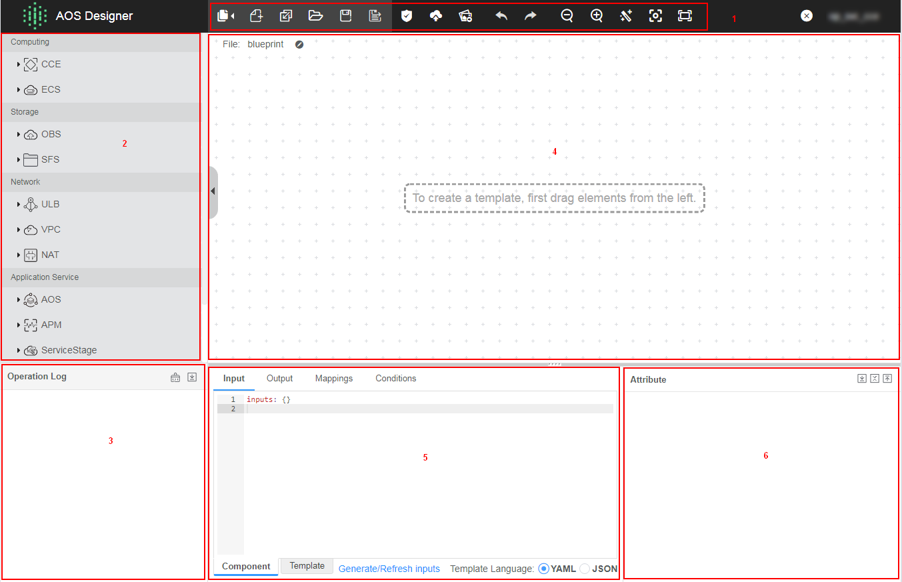The image size is (902, 582).
Task: Click the fit-to-screen icon in toolbar
Action: pyautogui.click(x=685, y=16)
